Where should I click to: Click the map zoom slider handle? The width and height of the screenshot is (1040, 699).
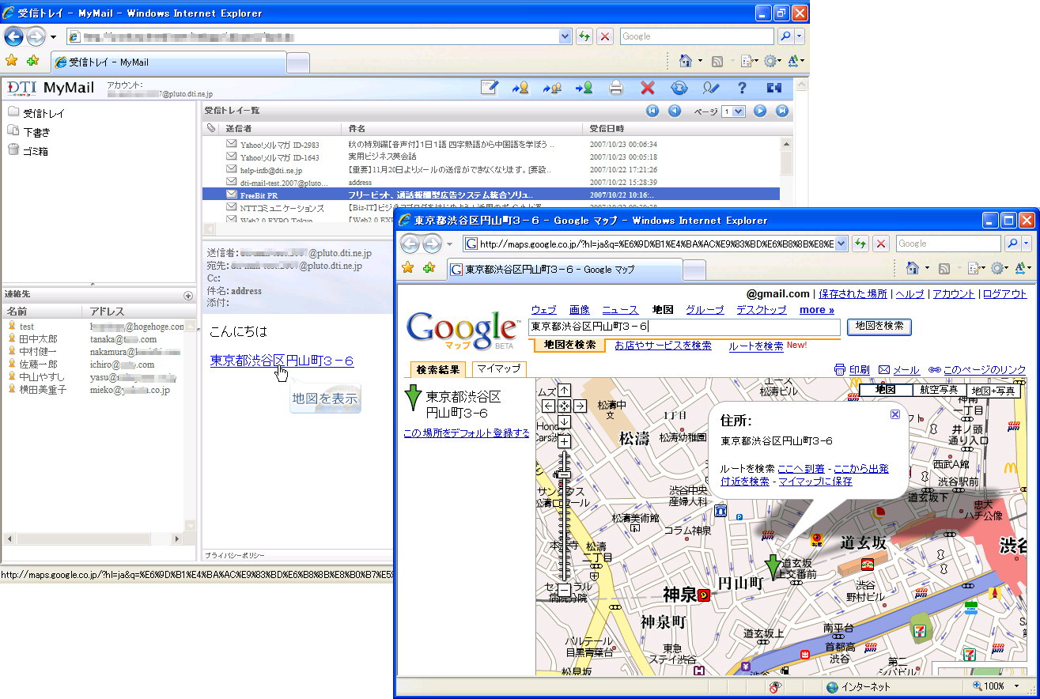pos(564,474)
